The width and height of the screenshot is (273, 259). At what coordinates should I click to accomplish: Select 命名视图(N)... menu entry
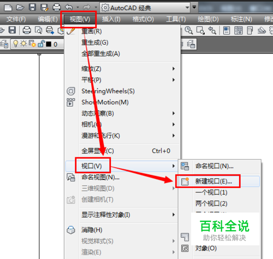coord(122,177)
